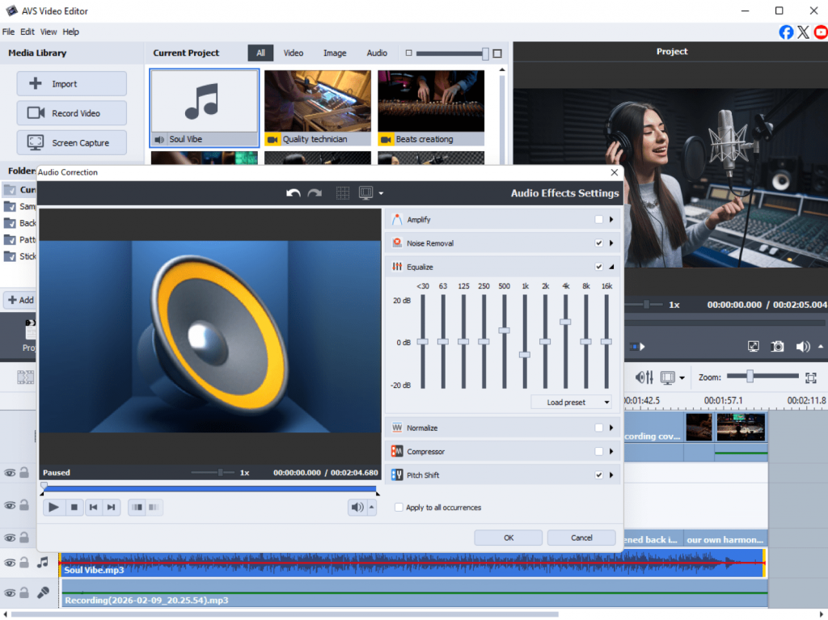Open the Load preset dropdown
The width and height of the screenshot is (828, 620).
point(572,402)
